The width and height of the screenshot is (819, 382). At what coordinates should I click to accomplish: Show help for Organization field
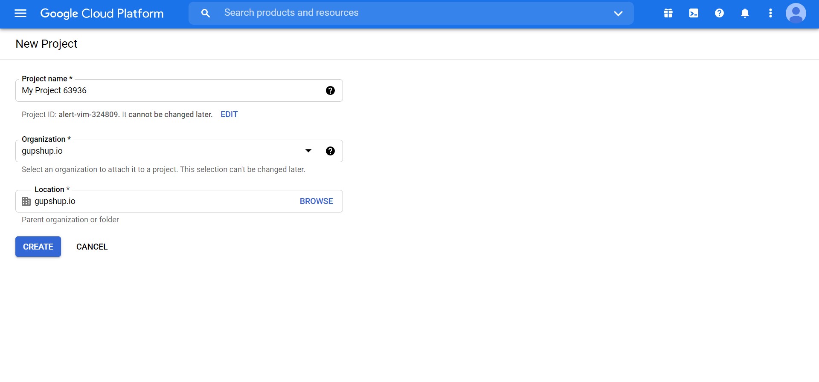pos(330,151)
